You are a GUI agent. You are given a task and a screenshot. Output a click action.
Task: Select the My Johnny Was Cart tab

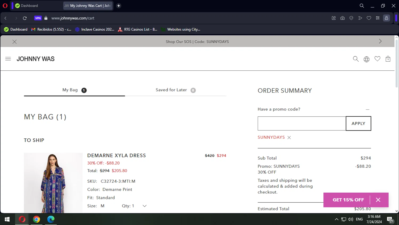(x=88, y=6)
